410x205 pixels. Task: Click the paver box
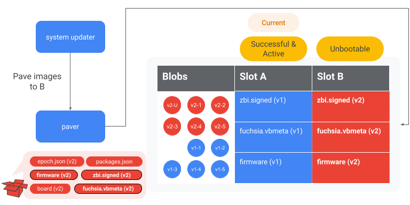pos(70,127)
